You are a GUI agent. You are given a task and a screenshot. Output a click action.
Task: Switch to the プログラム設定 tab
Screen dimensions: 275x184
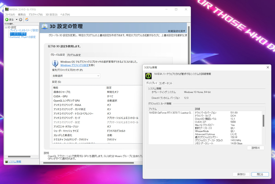[x=74, y=55]
